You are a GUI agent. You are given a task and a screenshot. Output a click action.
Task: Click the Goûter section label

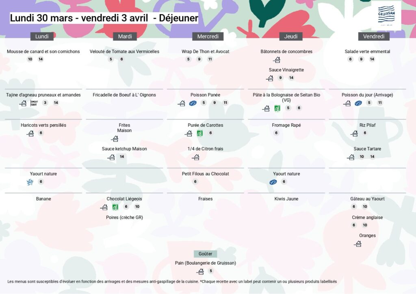pyautogui.click(x=205, y=254)
